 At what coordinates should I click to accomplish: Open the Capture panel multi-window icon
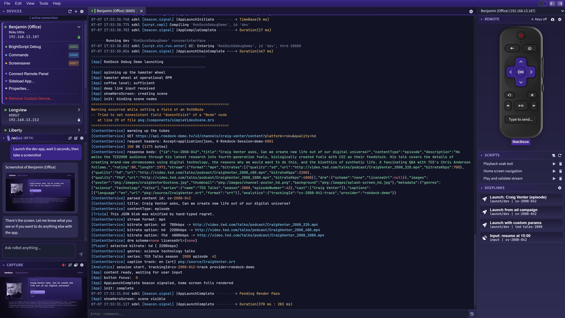[76, 265]
